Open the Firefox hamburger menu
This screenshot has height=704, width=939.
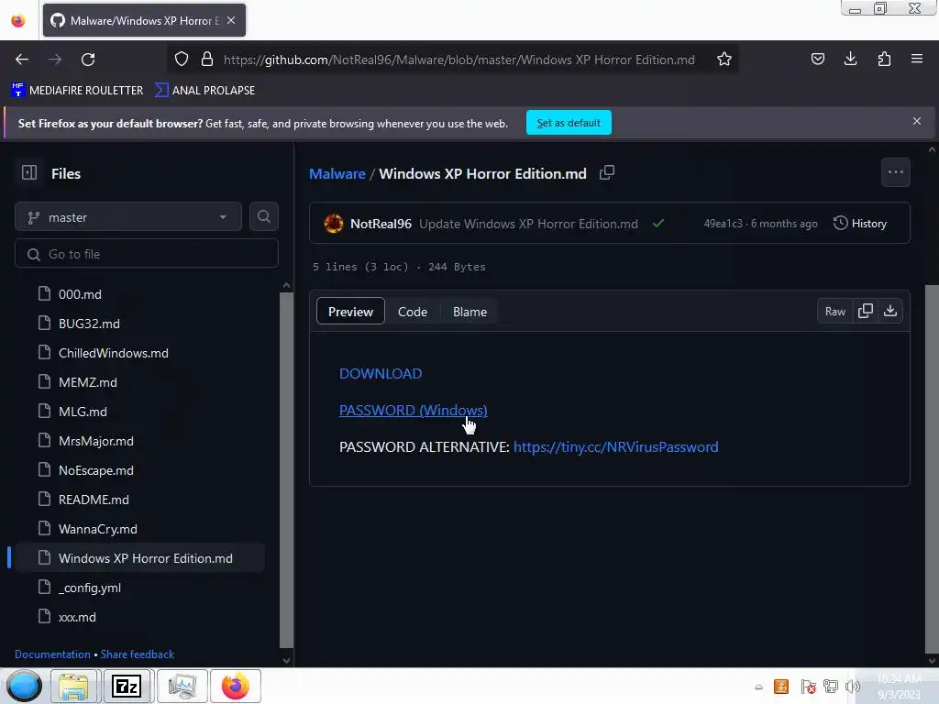[x=917, y=60]
